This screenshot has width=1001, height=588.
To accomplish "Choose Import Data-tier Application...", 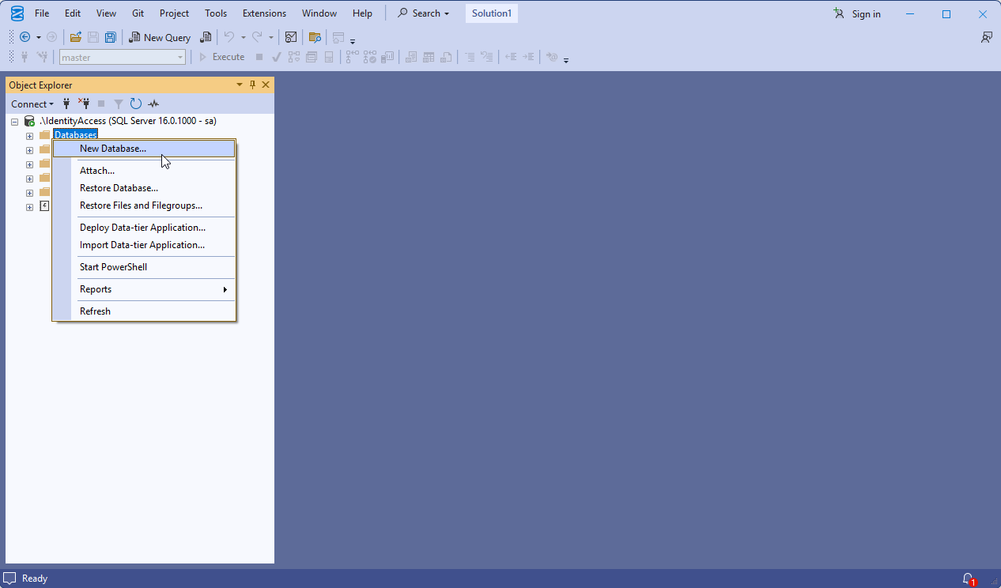I will [144, 245].
